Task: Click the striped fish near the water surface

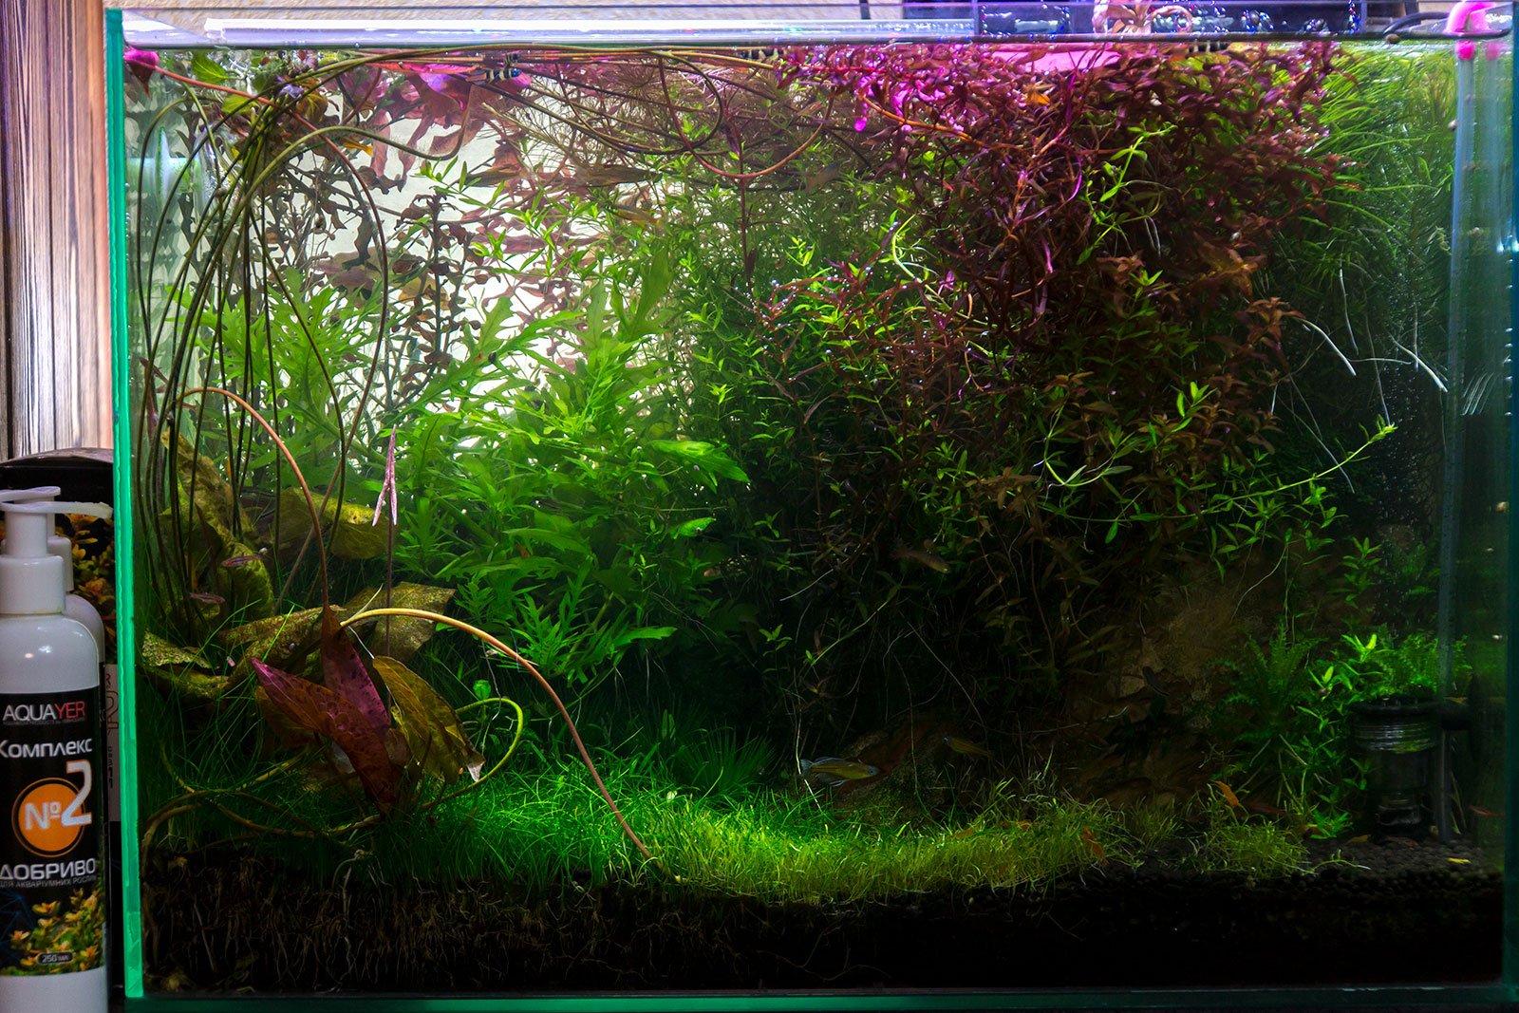Action: point(501,68)
